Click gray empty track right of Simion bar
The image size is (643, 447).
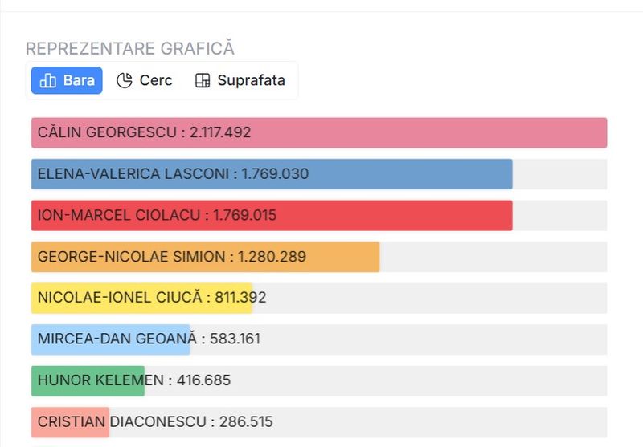point(493,257)
